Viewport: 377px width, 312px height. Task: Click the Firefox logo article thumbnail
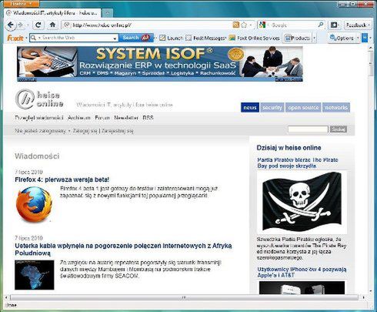(34, 204)
